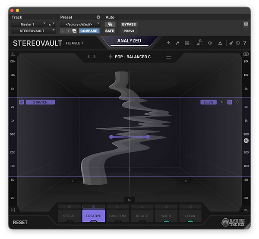
Task: Click the mixer sliders icon at bottom left
Action: pos(13,210)
